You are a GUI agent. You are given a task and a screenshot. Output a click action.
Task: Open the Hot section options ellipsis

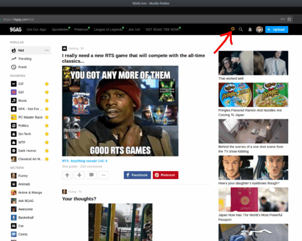47,51
